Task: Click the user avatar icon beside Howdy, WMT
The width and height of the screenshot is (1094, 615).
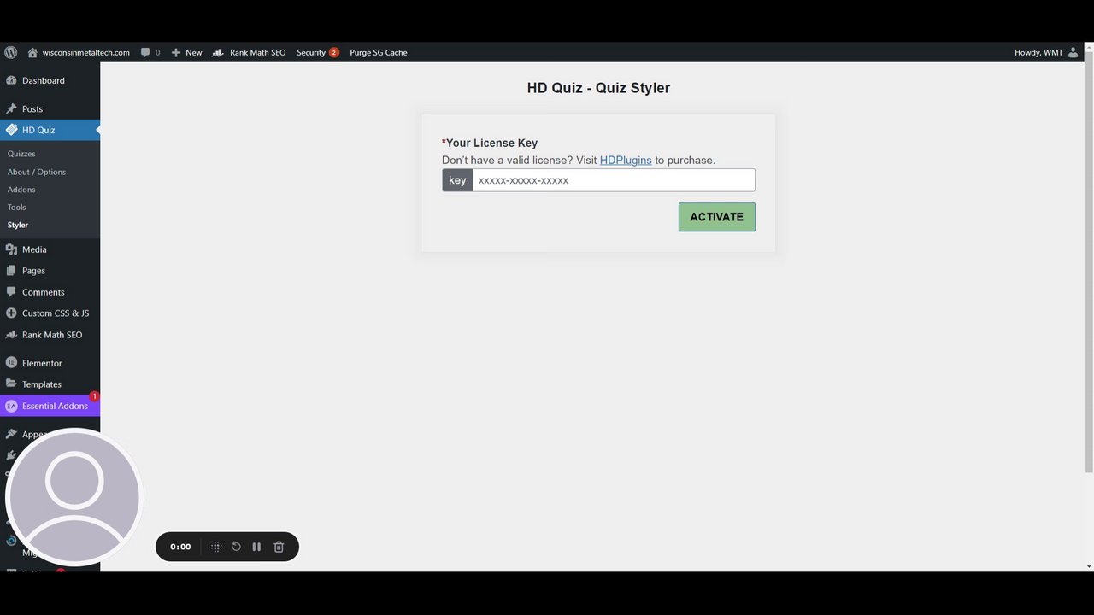Action: pos(1073,52)
